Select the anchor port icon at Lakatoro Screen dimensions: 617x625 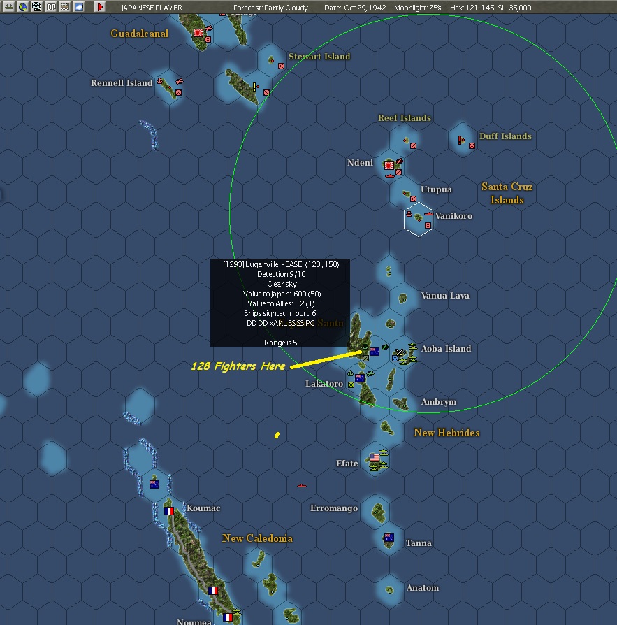350,373
